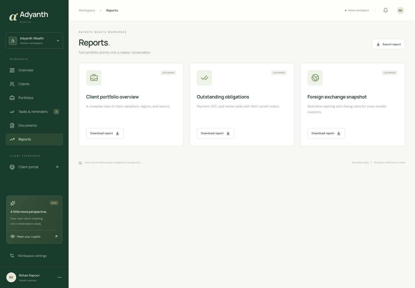Select Documents in the sidebar
The width and height of the screenshot is (415, 288).
click(34, 126)
